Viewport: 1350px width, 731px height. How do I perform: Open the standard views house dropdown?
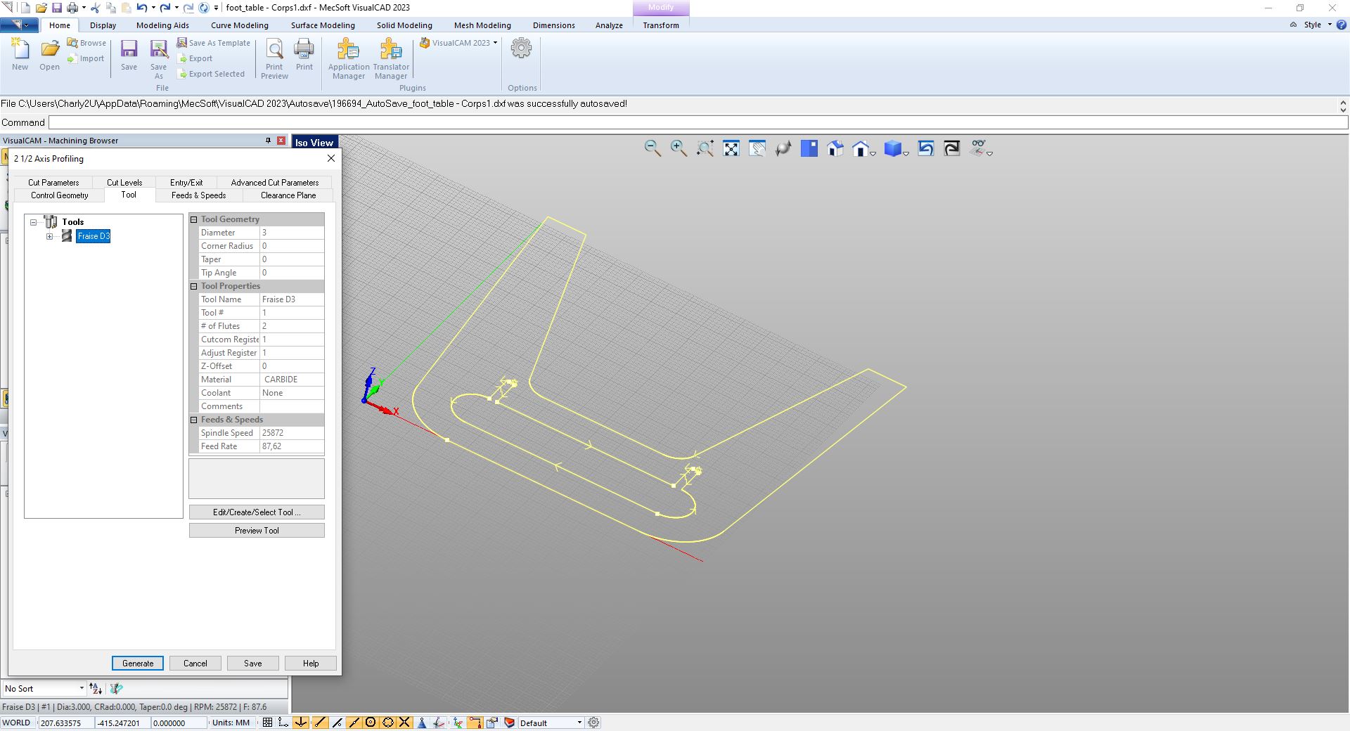tap(873, 153)
